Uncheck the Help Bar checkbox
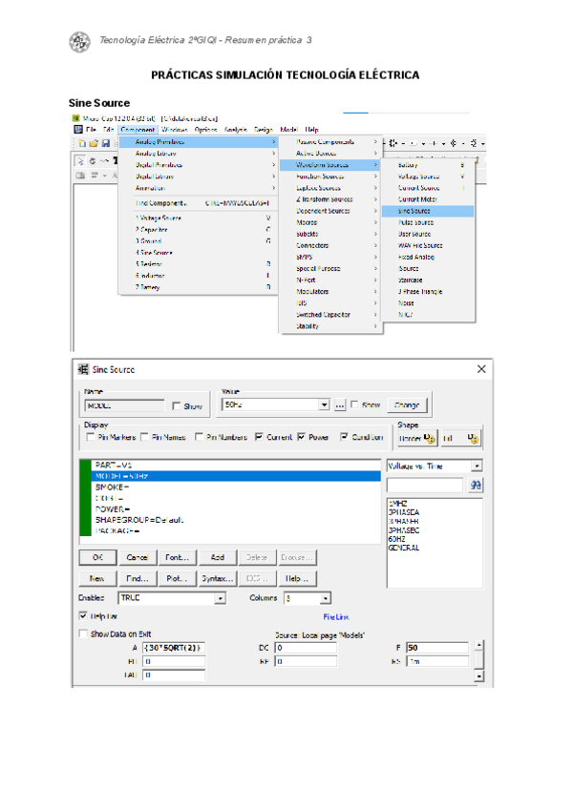Viewport: 573px width, 809px height. click(83, 615)
